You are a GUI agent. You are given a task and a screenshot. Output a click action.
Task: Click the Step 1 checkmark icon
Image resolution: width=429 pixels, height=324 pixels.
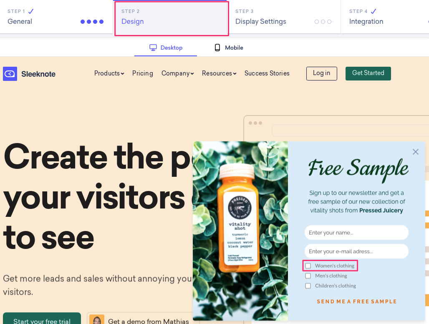[31, 11]
